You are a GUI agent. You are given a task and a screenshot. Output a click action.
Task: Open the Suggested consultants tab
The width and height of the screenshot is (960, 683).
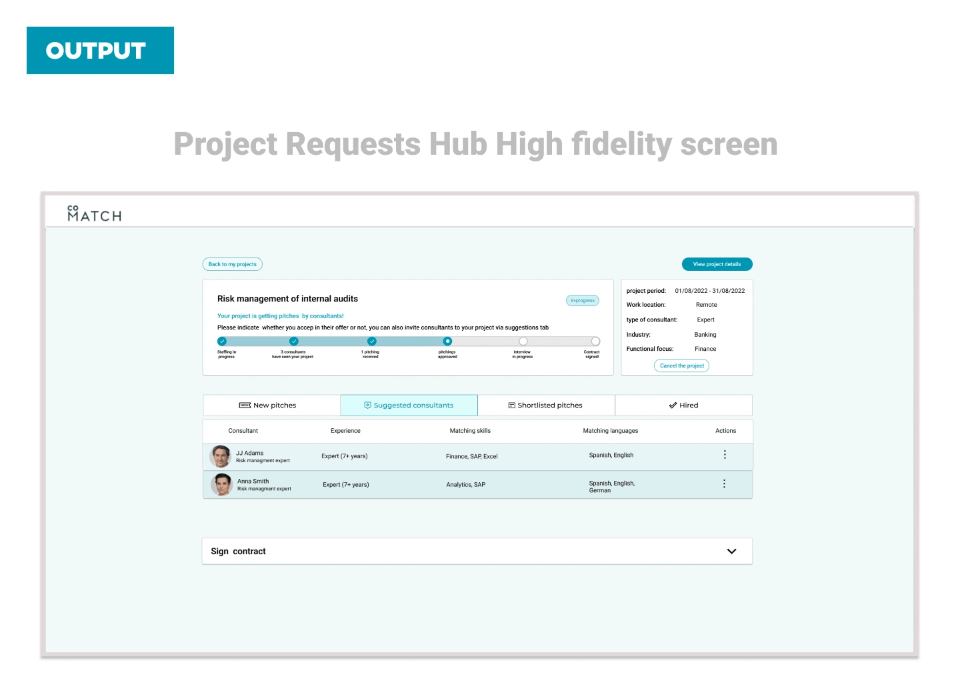coord(409,406)
